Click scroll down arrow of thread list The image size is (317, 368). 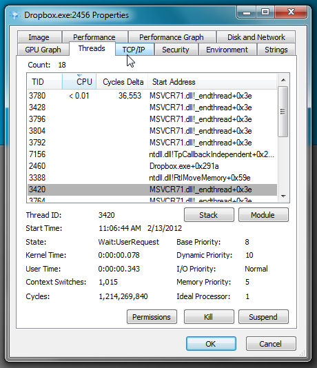[283, 196]
